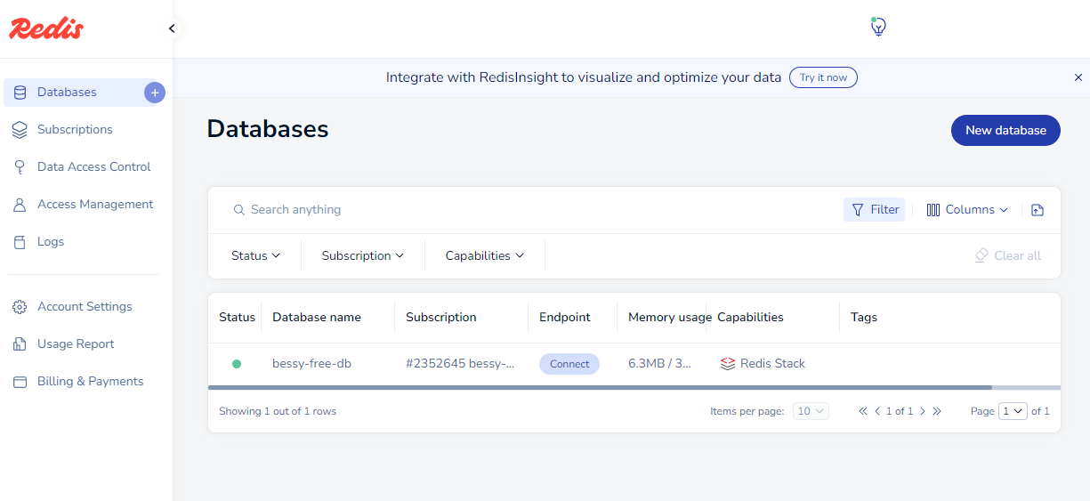Viewport: 1090px width, 501px height.
Task: Click the Account Settings gear icon
Action: [20, 306]
